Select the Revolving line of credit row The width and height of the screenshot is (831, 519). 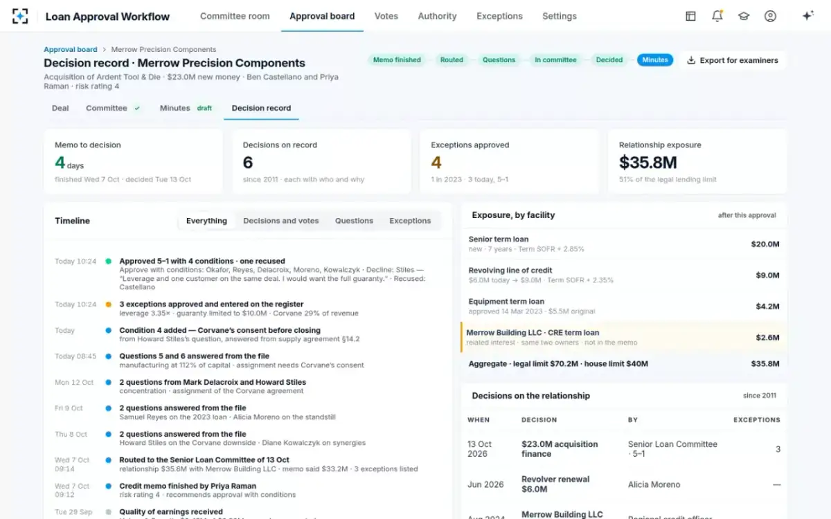tap(624, 275)
